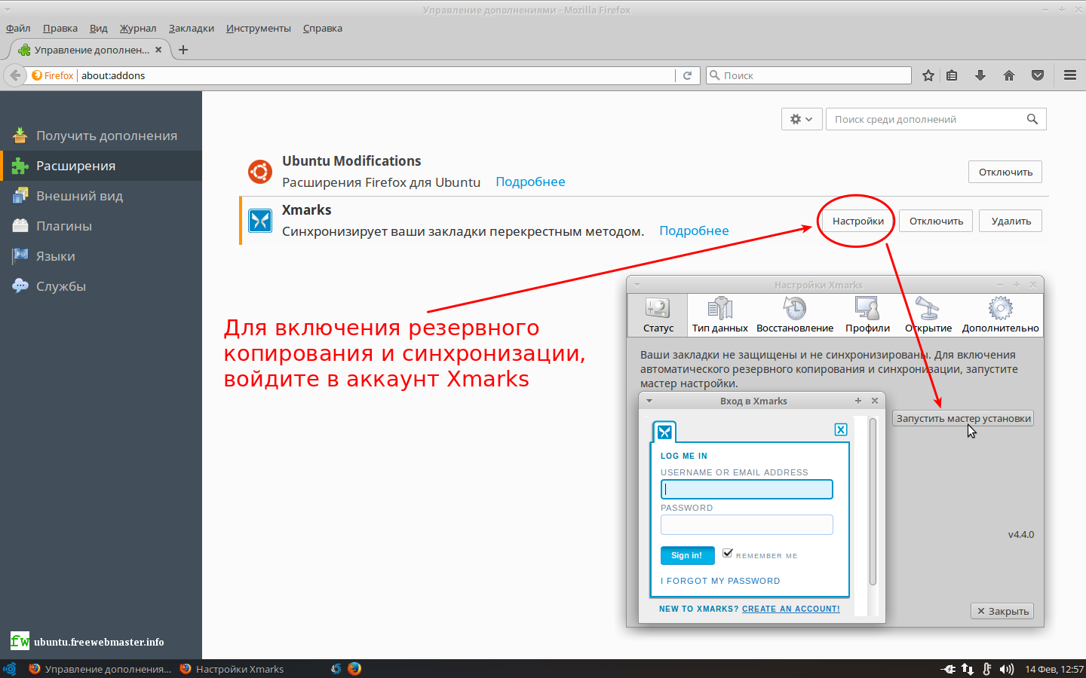Click the Pocket toolbar icon
The image size is (1086, 678).
pyautogui.click(x=1038, y=75)
